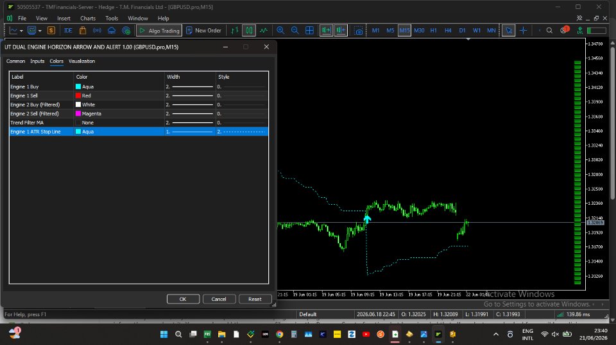Select the Engine 1 ATR Stop Line row
Viewport: 616px width, 345px height.
click(139, 132)
